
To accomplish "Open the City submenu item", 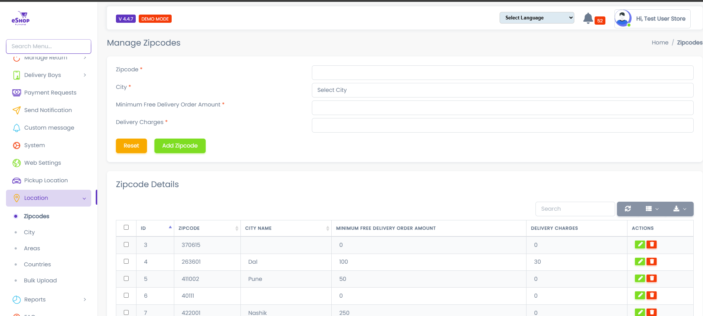I will coord(29,232).
